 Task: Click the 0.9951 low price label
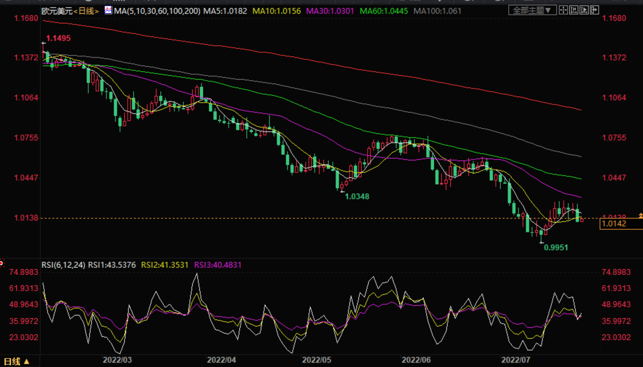(556, 248)
